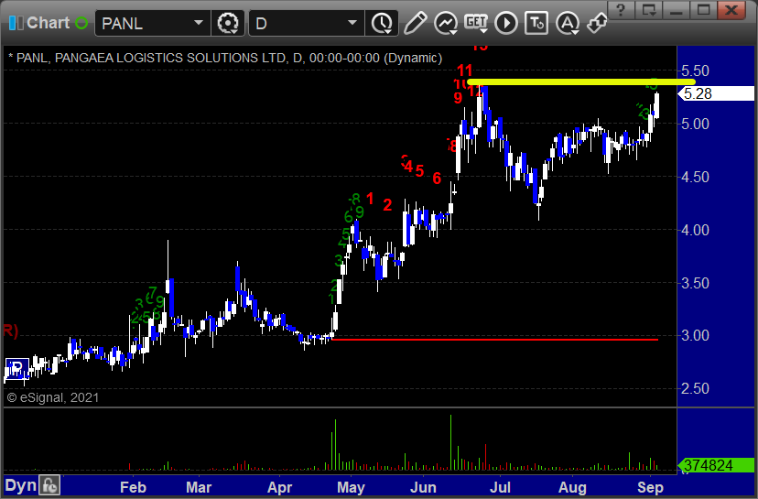Screen dimensions: 758x499
Task: Click the red sequential count 11
Action: click(x=465, y=71)
